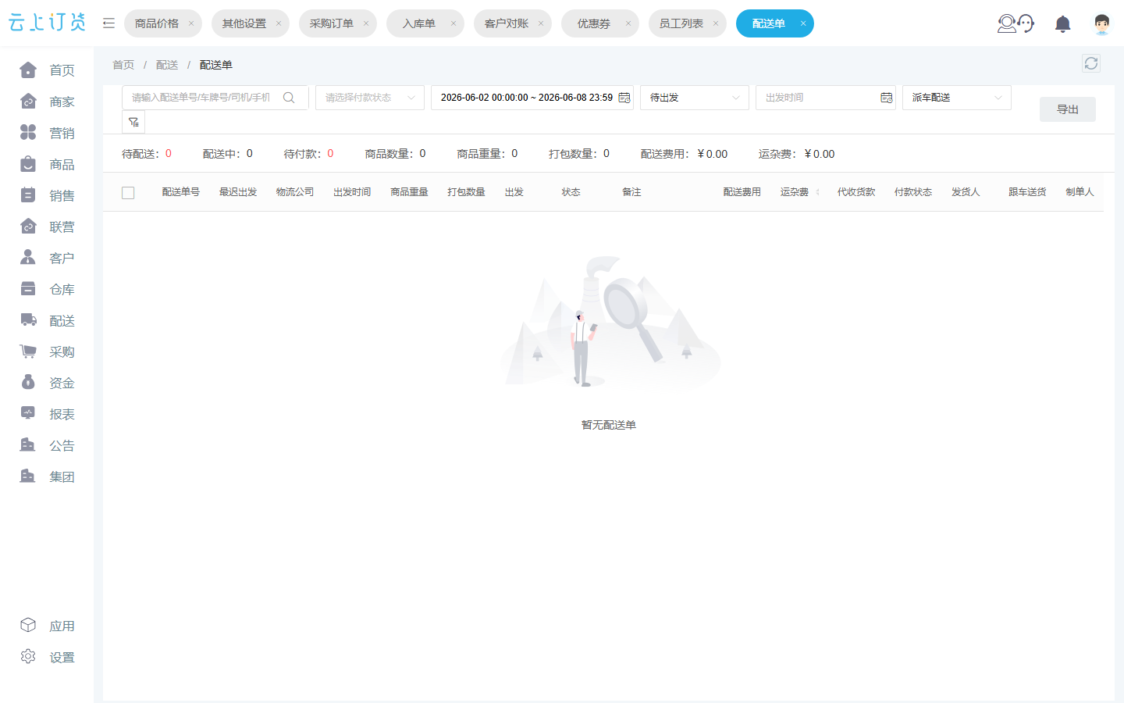
Task: Open the 待出发 status dropdown
Action: (695, 98)
